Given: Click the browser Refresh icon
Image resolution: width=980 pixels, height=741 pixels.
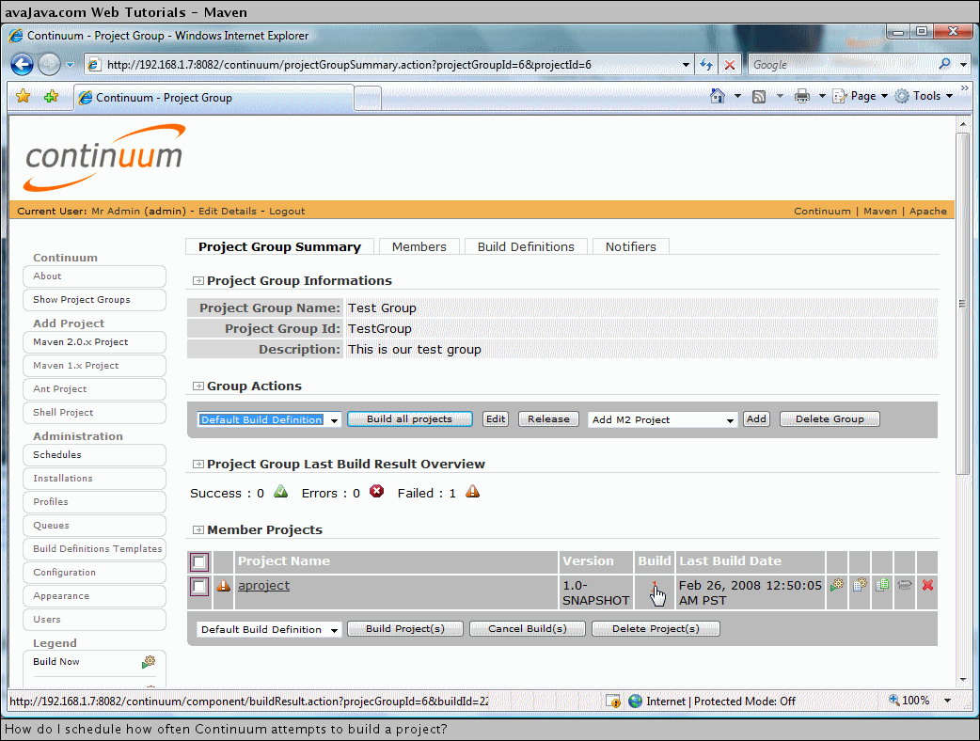Looking at the screenshot, I should coord(706,65).
